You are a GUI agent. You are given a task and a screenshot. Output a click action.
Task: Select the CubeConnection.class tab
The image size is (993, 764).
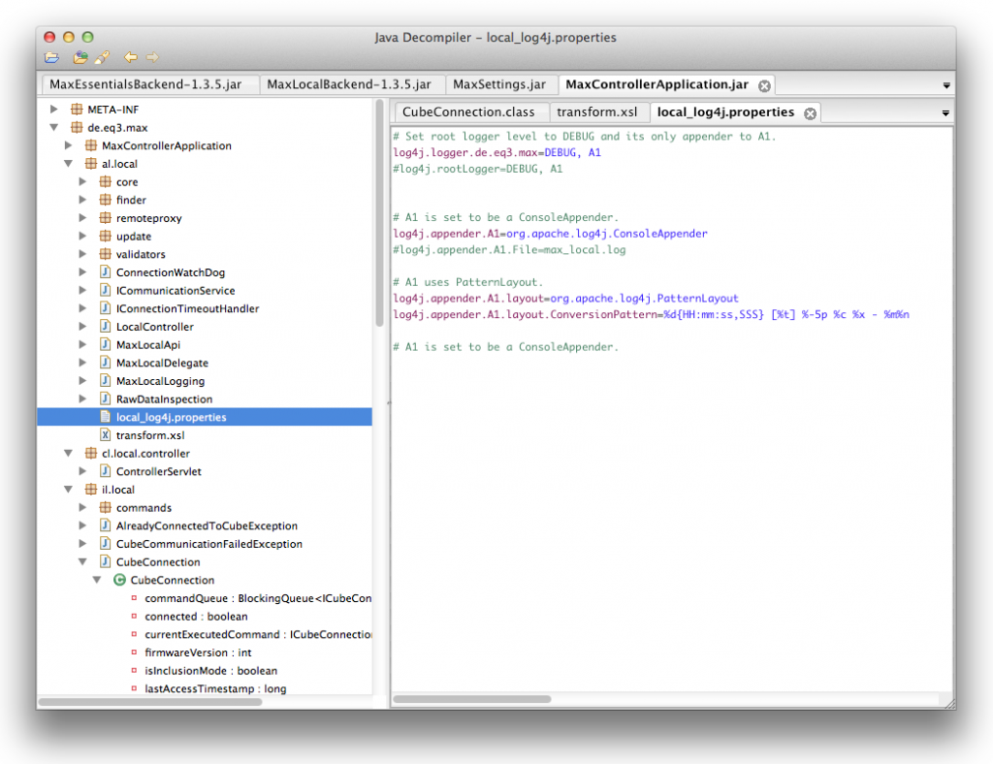coord(470,111)
